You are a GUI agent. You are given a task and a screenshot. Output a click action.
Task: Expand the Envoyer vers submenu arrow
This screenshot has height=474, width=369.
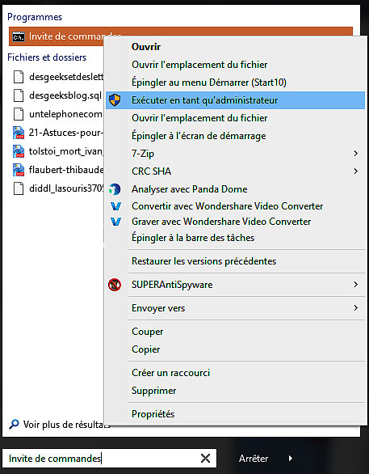(x=356, y=308)
